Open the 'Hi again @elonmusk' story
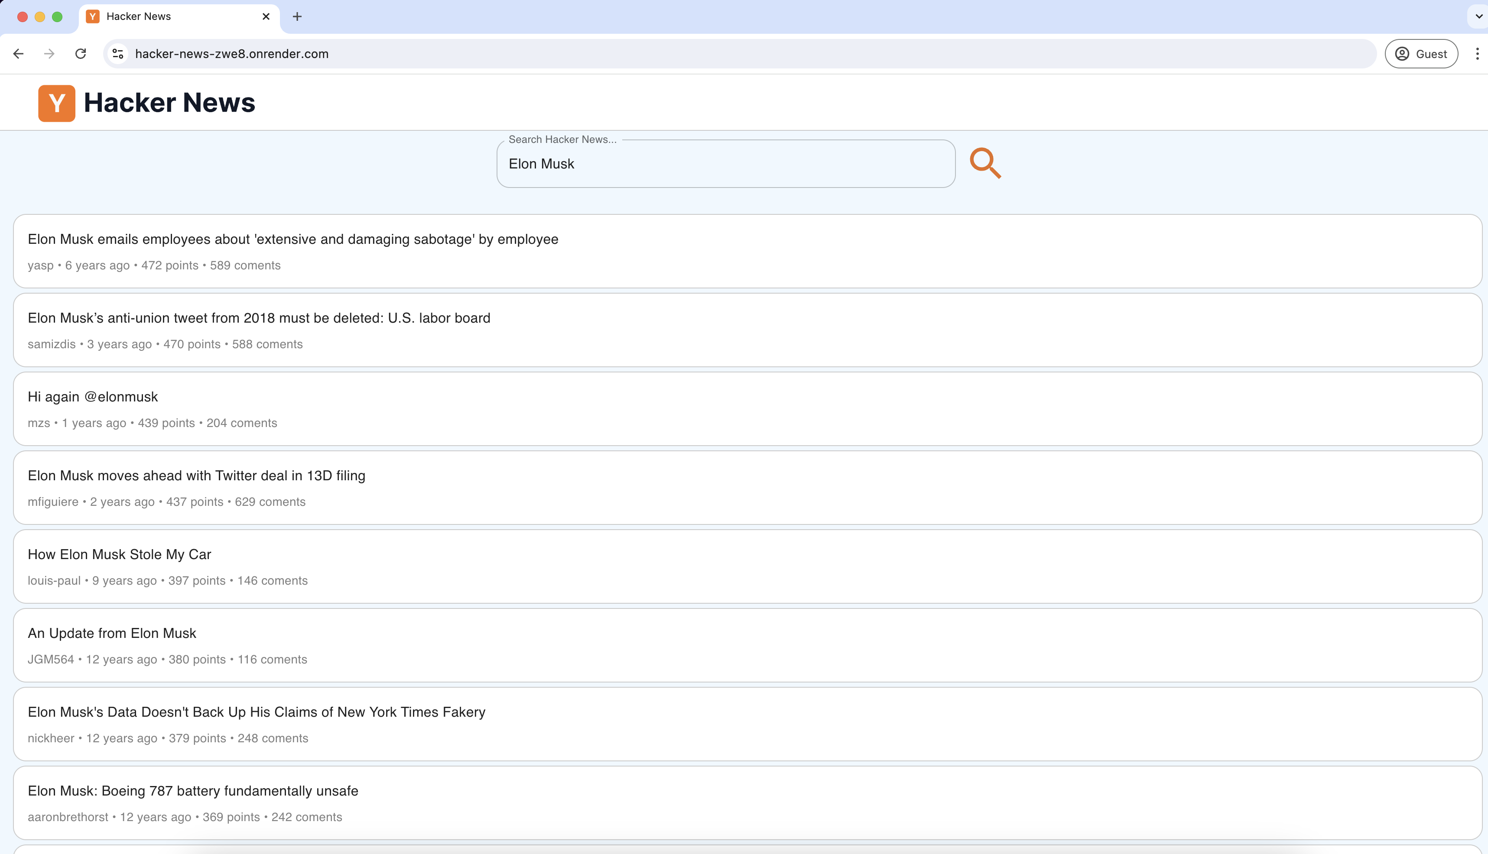Image resolution: width=1488 pixels, height=854 pixels. [x=93, y=397]
